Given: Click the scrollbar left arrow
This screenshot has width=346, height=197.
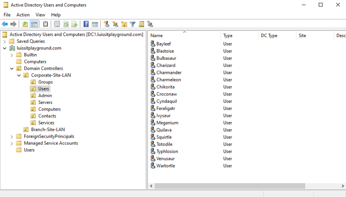Looking at the screenshot, I should click(152, 186).
